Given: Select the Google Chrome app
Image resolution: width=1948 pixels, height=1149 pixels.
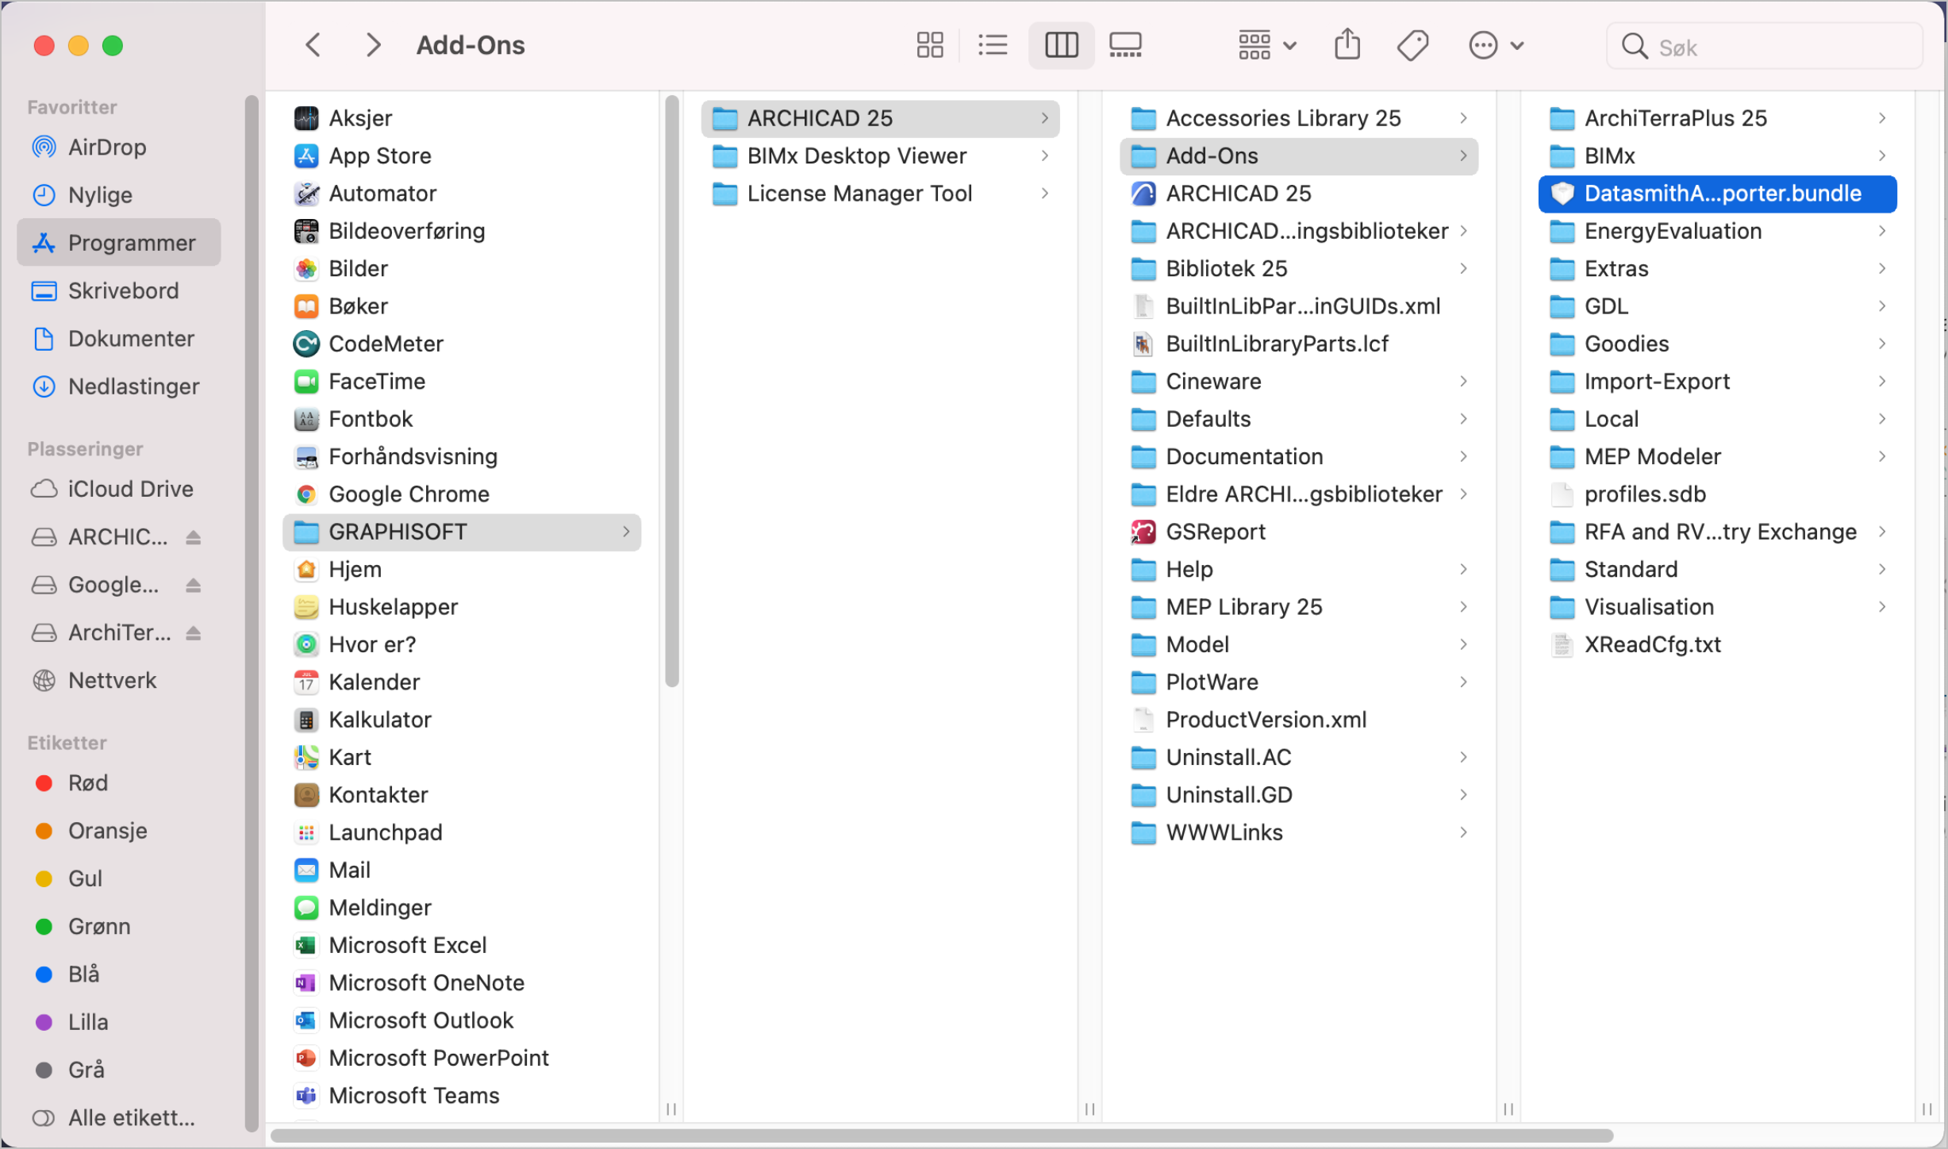Looking at the screenshot, I should (462, 494).
